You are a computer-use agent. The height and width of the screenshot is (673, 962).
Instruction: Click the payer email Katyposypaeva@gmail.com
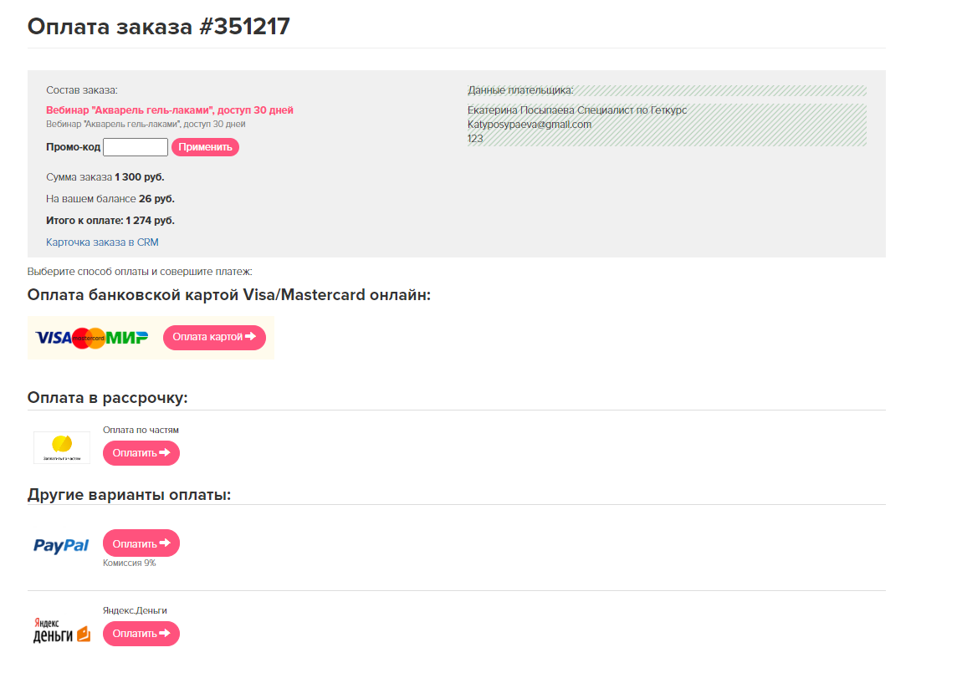point(529,125)
